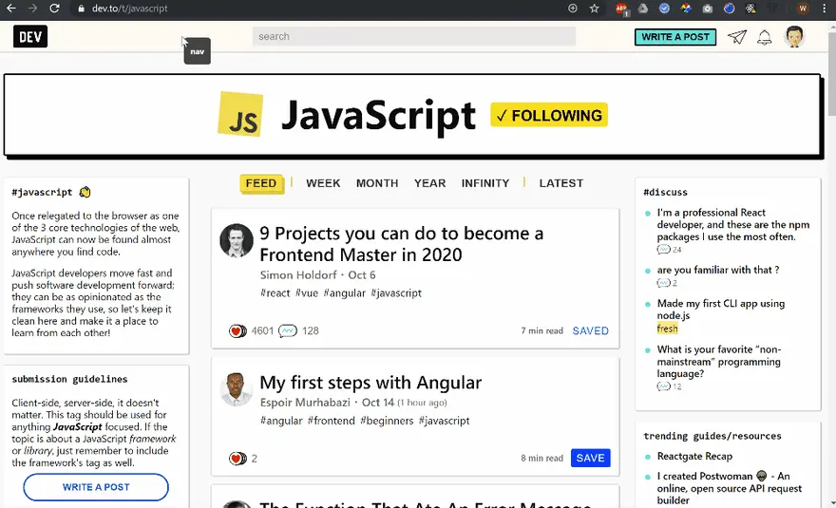Open Espoir Murhabazi author link

click(305, 403)
